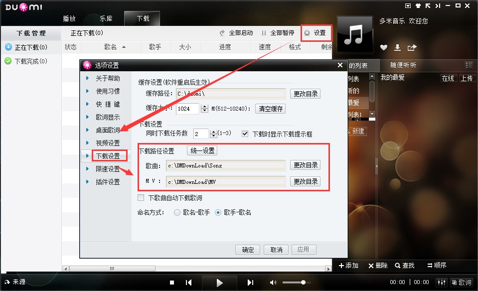Click the MV download path field

pyautogui.click(x=226, y=181)
